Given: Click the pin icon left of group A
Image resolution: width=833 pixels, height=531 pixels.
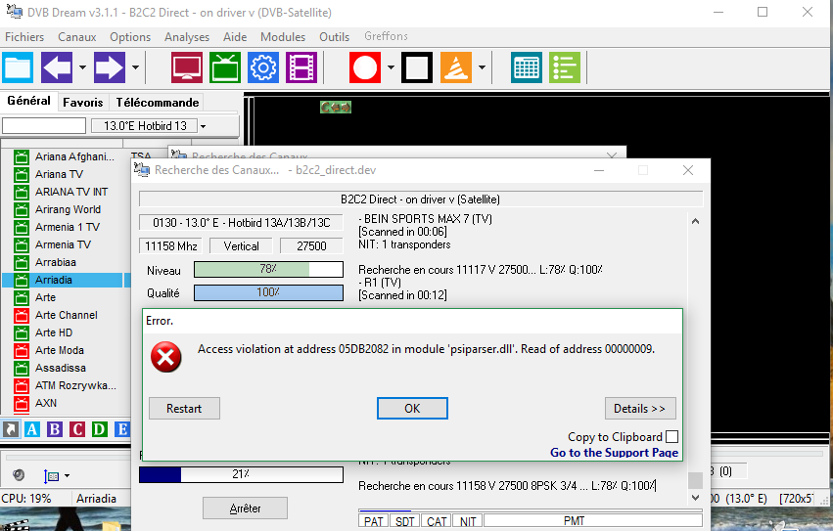Looking at the screenshot, I should click(11, 429).
